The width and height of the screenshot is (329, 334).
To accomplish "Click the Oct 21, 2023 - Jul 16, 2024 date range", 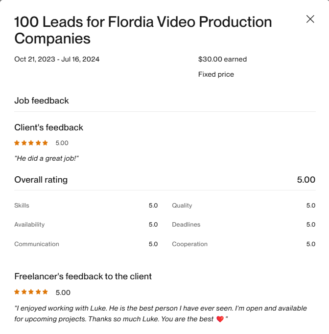I will pos(57,59).
